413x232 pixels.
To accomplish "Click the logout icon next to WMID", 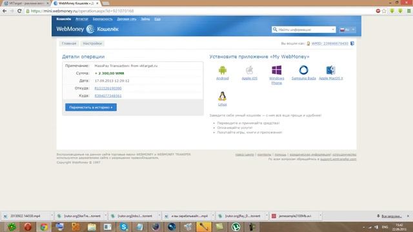I will click(352, 43).
